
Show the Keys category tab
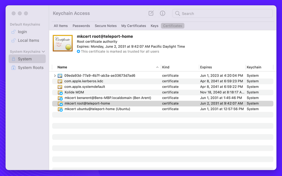(154, 26)
